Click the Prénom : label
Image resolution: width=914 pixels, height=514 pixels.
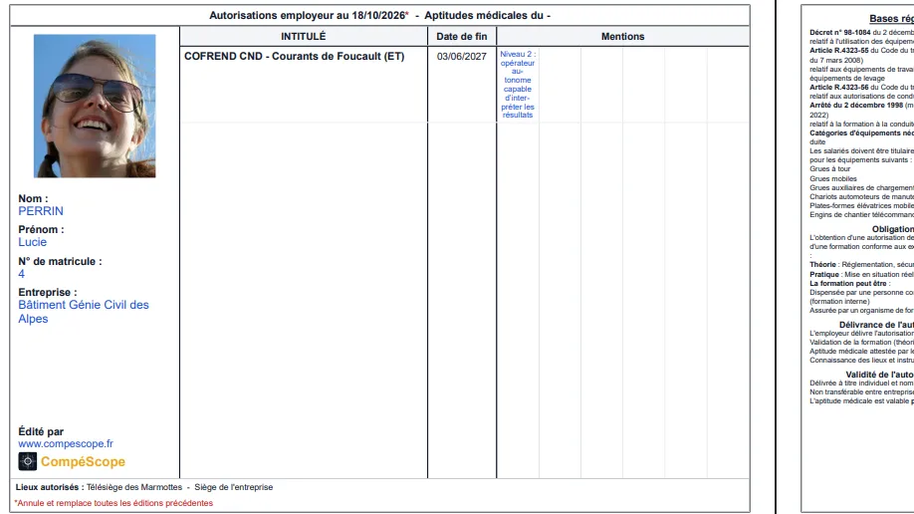(42, 230)
